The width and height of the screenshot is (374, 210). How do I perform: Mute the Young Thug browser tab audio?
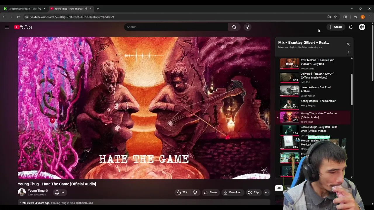[86, 8]
